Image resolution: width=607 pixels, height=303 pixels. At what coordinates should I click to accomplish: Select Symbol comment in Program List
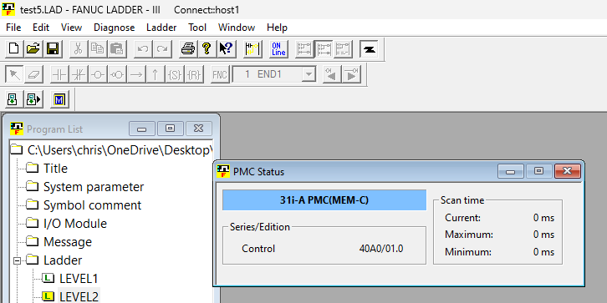pos(93,205)
